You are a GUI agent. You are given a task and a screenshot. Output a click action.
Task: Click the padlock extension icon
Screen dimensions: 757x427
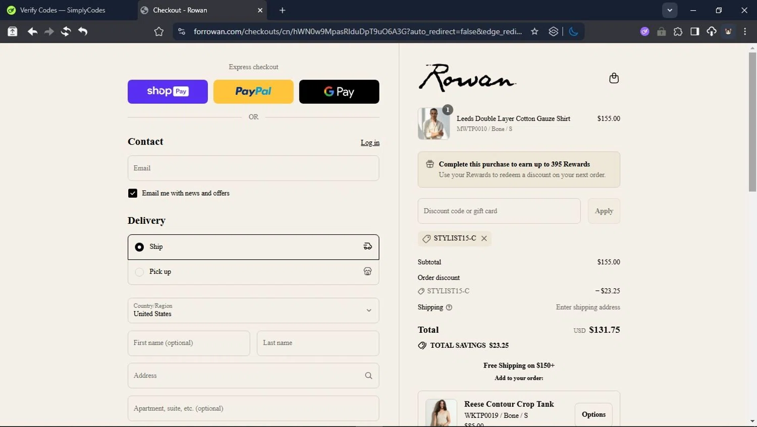coord(661,32)
